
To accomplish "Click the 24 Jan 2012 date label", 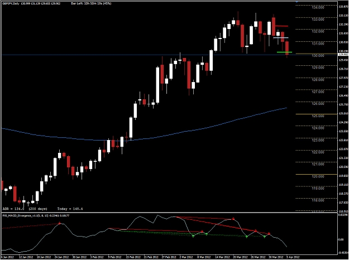I will (x=61, y=257).
